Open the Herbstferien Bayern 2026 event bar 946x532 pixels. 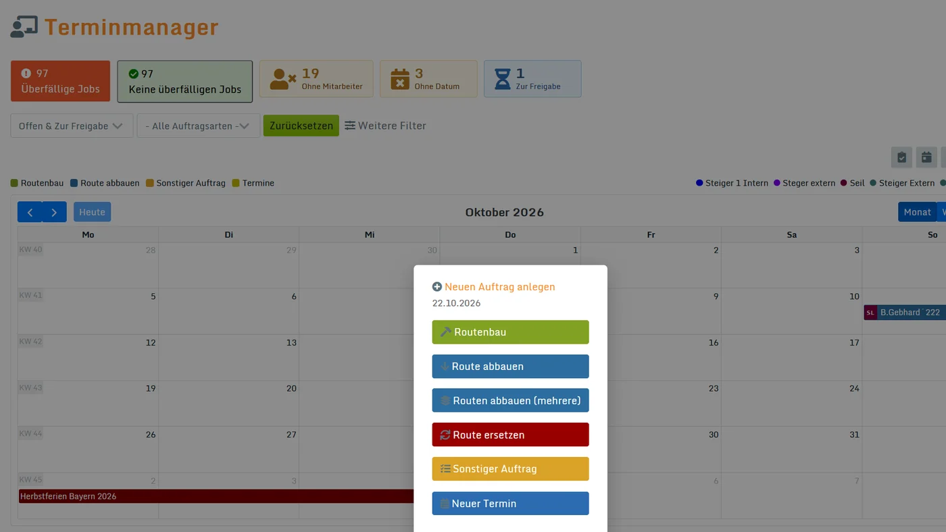coord(217,496)
